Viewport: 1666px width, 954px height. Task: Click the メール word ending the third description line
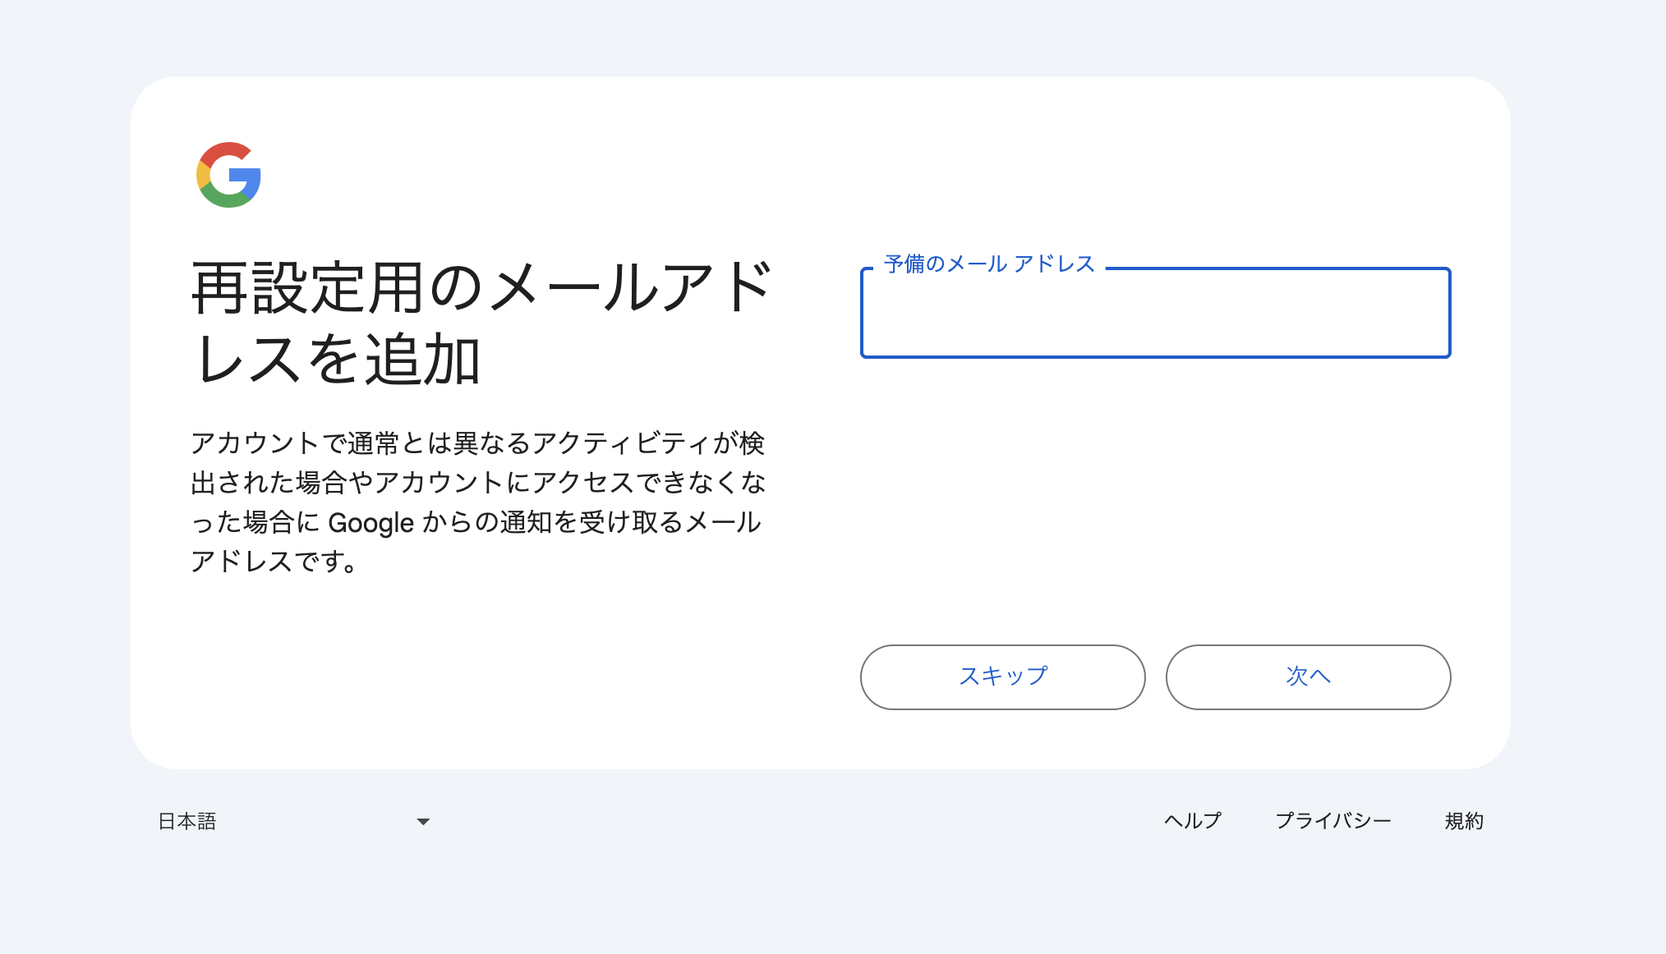(723, 522)
